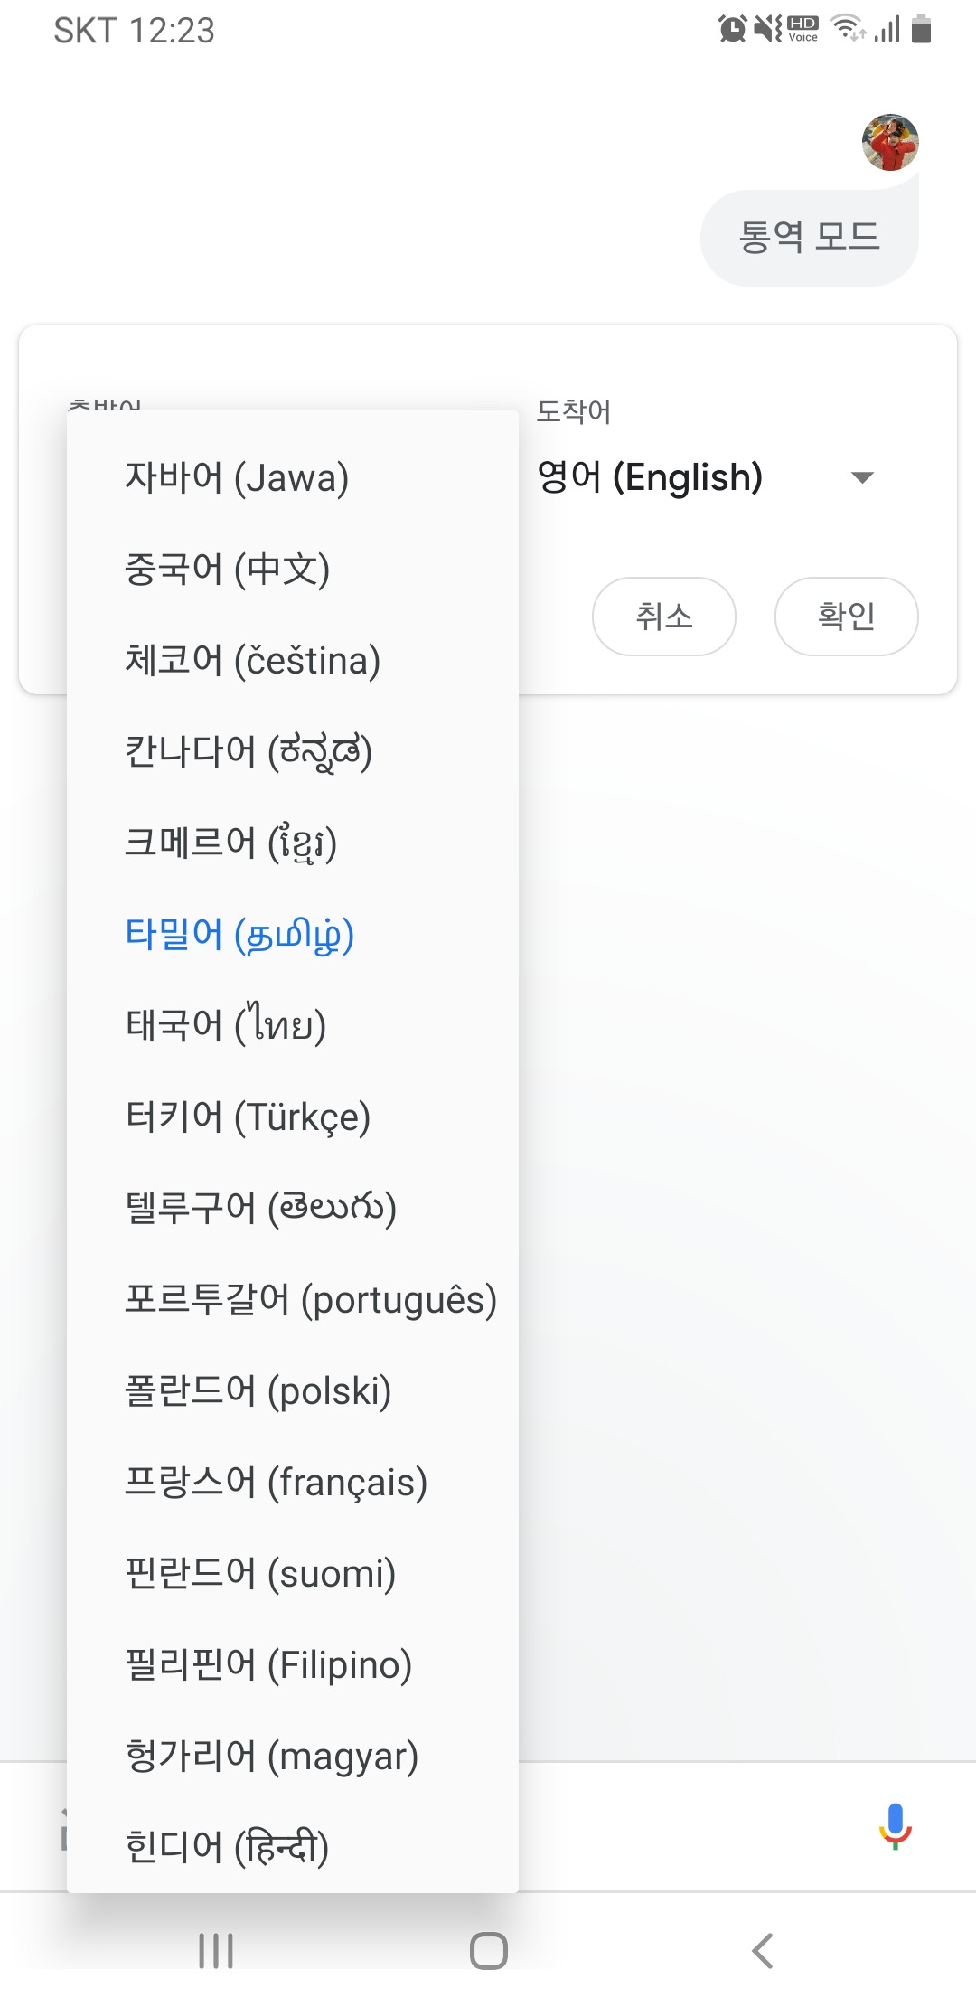Open the profile avatar picture
The height and width of the screenshot is (2007, 976).
pos(890,143)
